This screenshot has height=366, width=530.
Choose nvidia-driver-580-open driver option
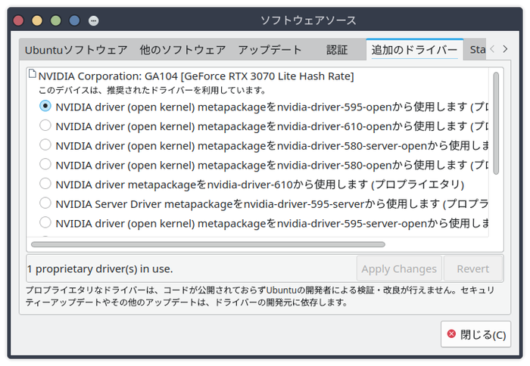45,164
